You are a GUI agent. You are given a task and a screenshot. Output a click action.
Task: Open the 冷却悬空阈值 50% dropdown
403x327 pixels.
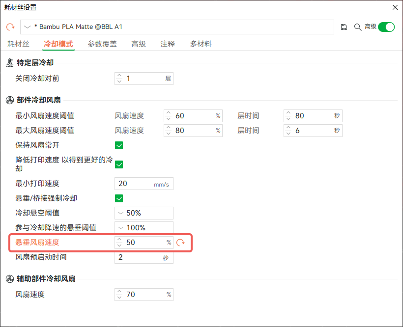(x=144, y=213)
